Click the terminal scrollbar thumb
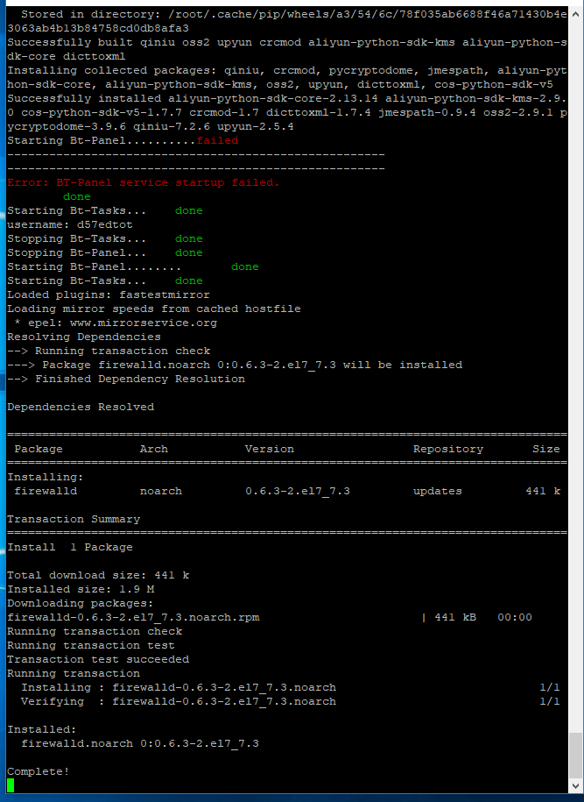Viewport: 584px width, 802px height. click(x=575, y=755)
